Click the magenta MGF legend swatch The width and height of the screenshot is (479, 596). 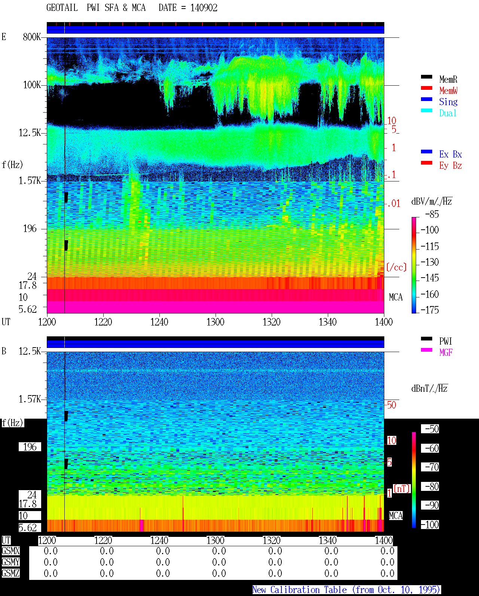tap(427, 350)
